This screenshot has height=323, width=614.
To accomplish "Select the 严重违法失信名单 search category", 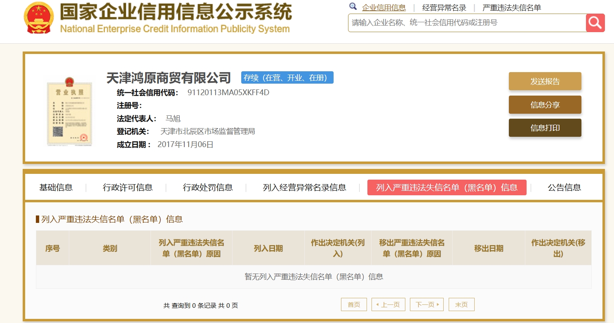I will 512,7.
